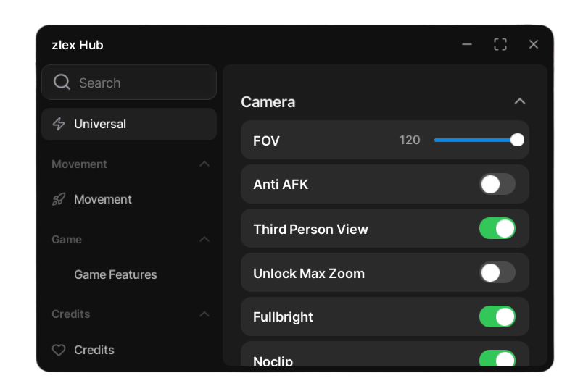583x386 pixels.
Task: Click the fullscreen maximize icon
Action: 500,44
